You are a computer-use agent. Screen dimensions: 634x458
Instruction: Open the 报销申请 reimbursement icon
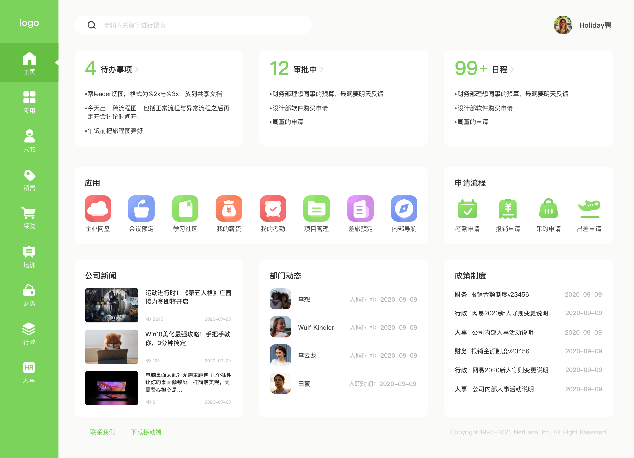coord(508,209)
